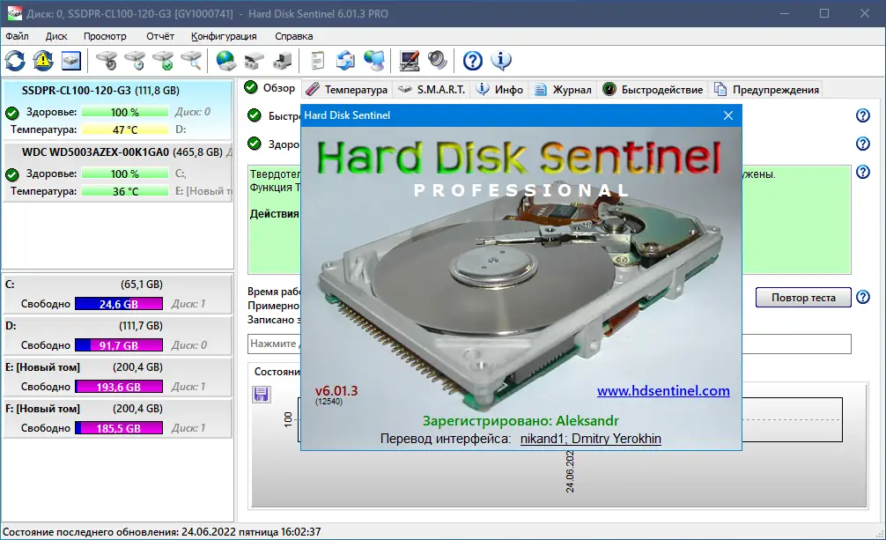Viewport: 886px width, 540px height.
Task: Select the WDC WD5003AZEX-00K1GA0 disk entry
Action: tap(117, 171)
